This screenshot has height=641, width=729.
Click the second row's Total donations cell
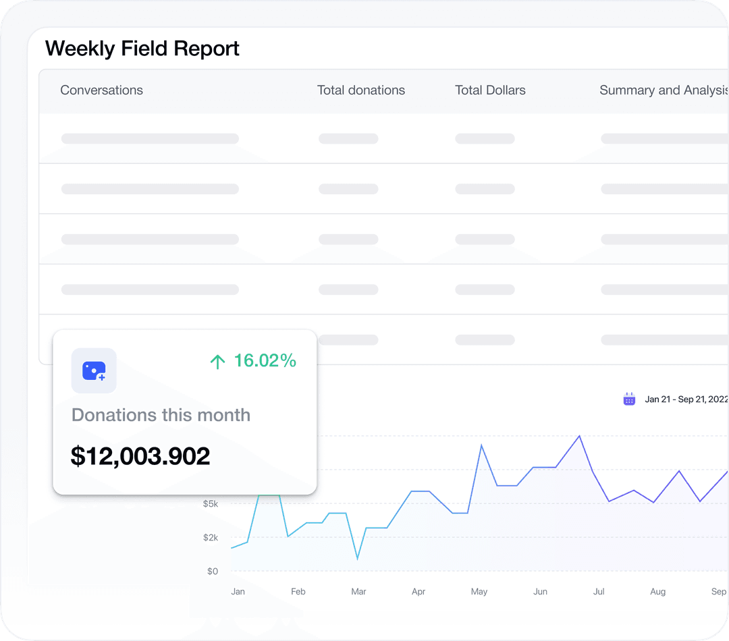tap(348, 189)
